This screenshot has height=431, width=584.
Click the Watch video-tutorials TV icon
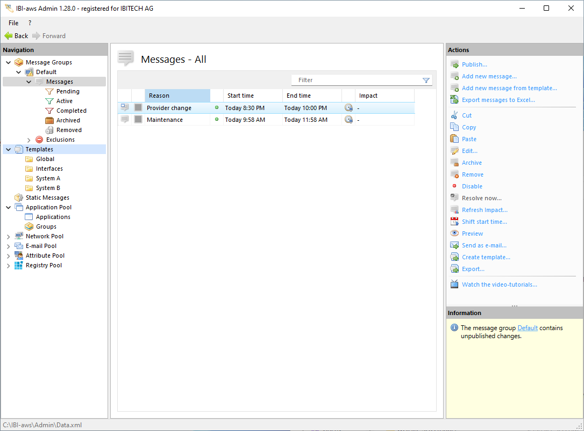(x=454, y=284)
